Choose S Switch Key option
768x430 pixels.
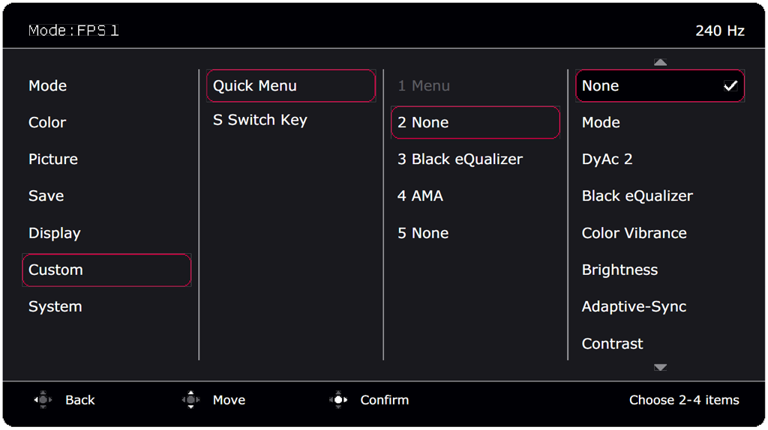[x=260, y=120]
